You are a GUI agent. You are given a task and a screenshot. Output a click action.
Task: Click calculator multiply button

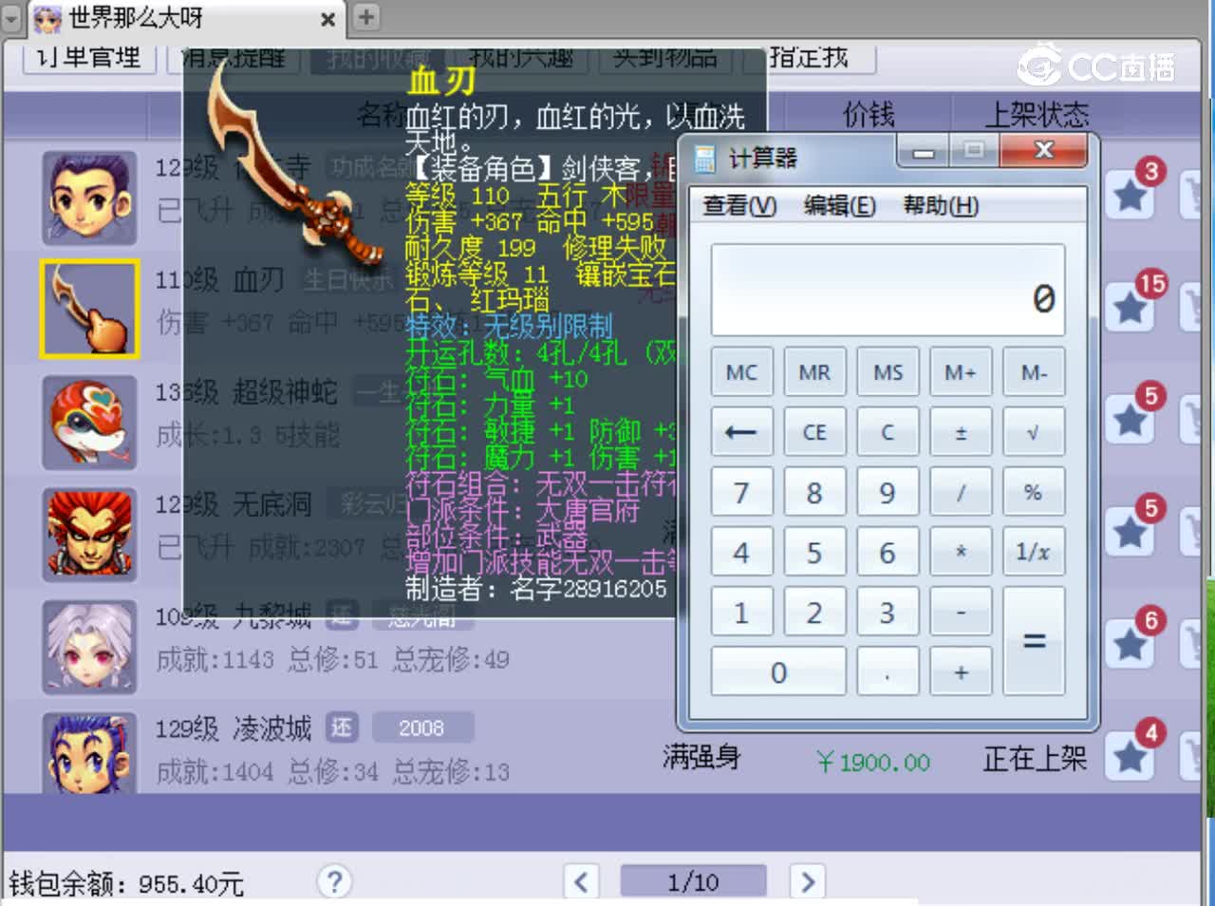point(961,553)
